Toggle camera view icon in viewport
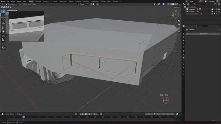The width and height of the screenshot is (221, 124). (x=179, y=28)
